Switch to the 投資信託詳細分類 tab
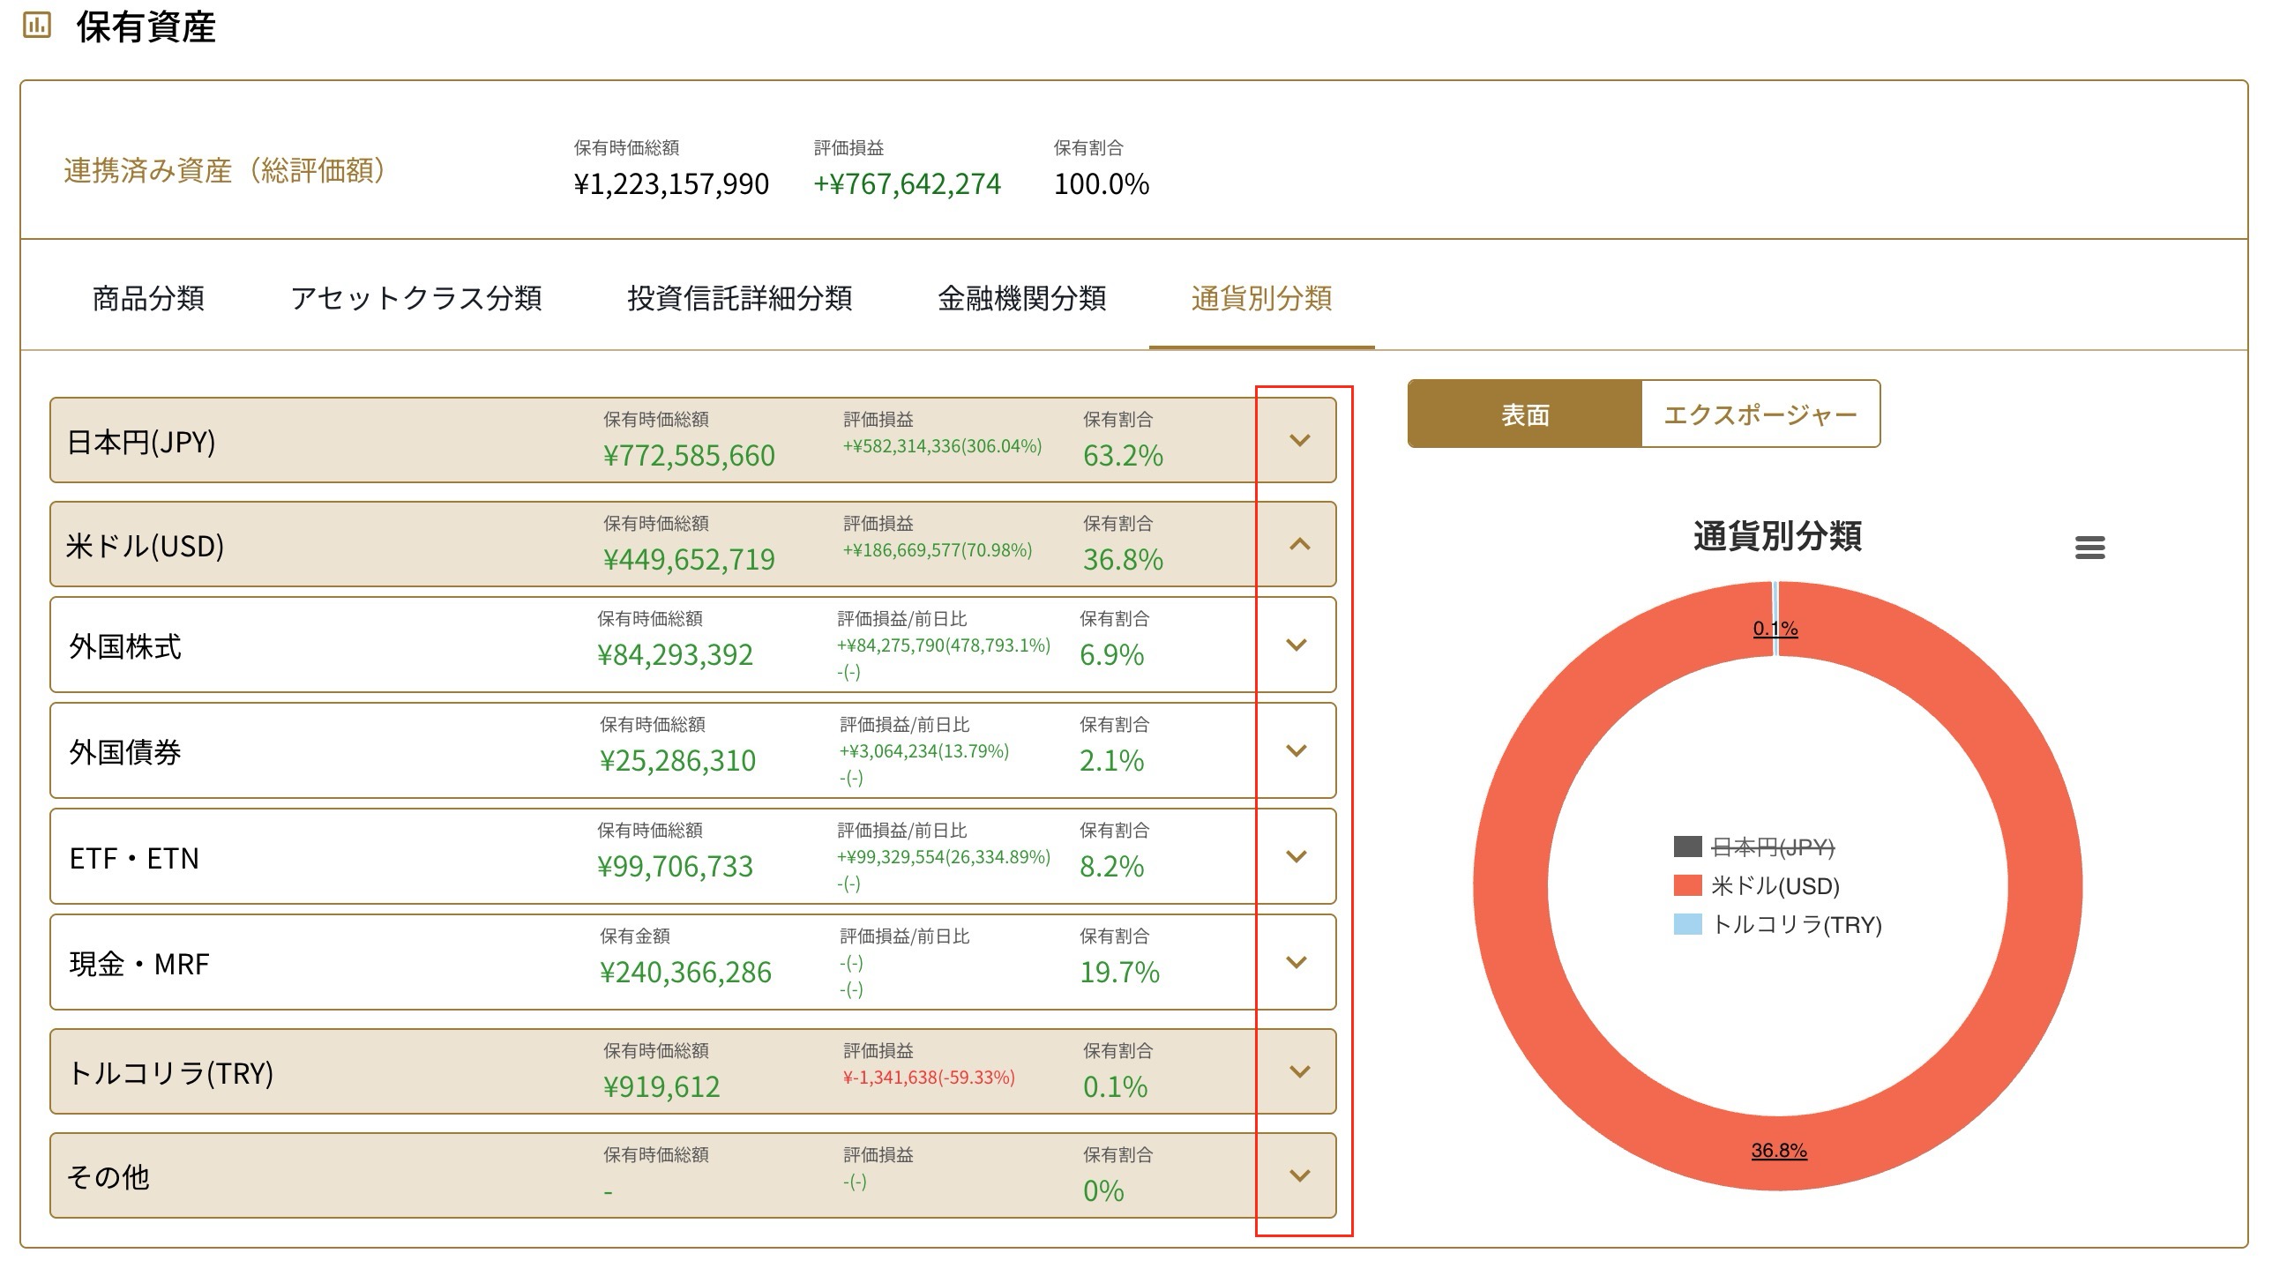The height and width of the screenshot is (1268, 2272). (x=739, y=298)
